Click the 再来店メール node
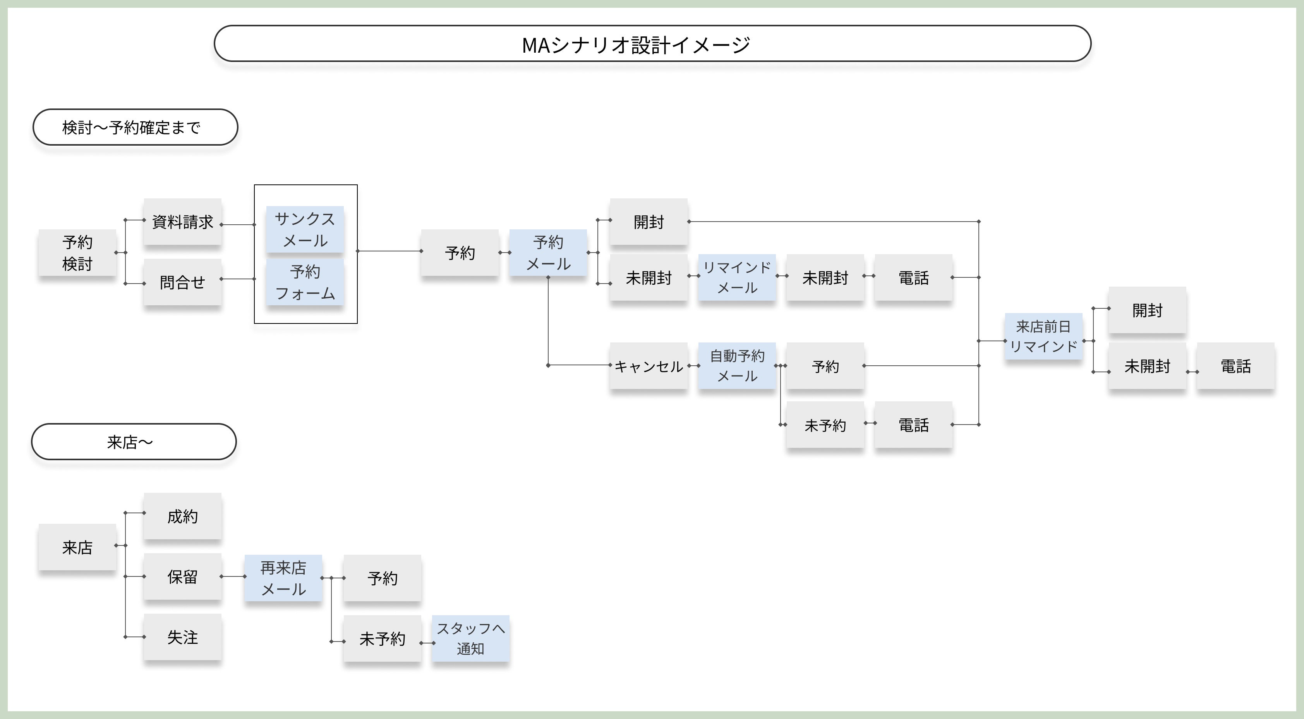 283,578
